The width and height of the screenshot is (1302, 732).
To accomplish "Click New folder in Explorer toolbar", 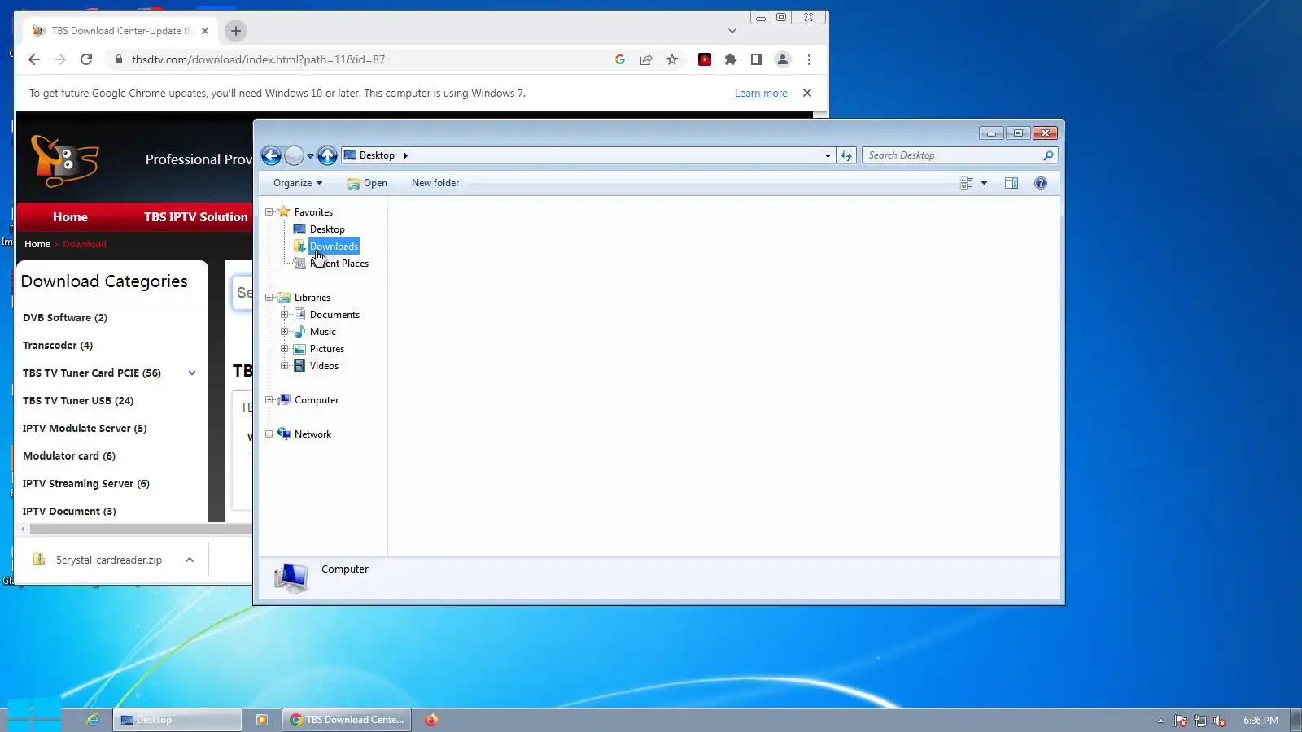I will tap(435, 183).
